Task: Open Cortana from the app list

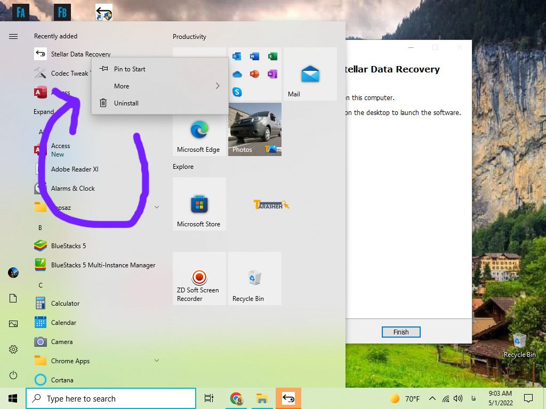Action: pos(54,380)
